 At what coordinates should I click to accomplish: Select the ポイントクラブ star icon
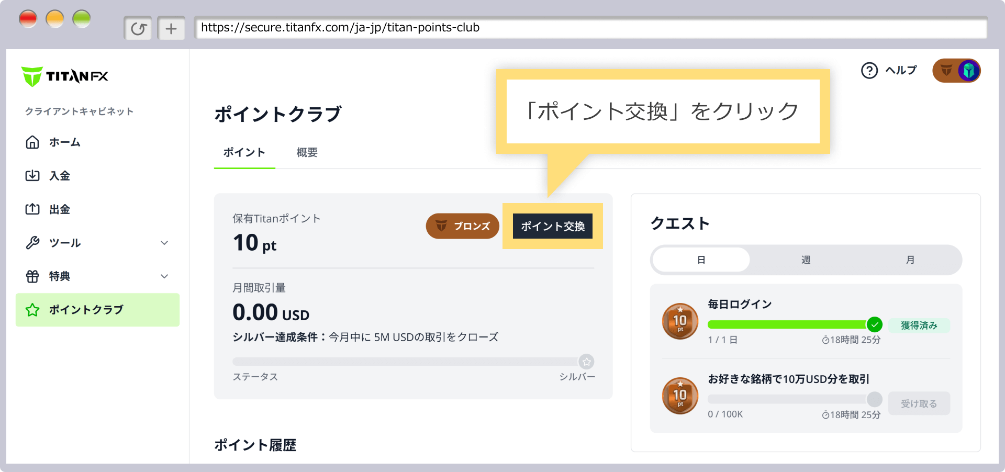(x=32, y=309)
